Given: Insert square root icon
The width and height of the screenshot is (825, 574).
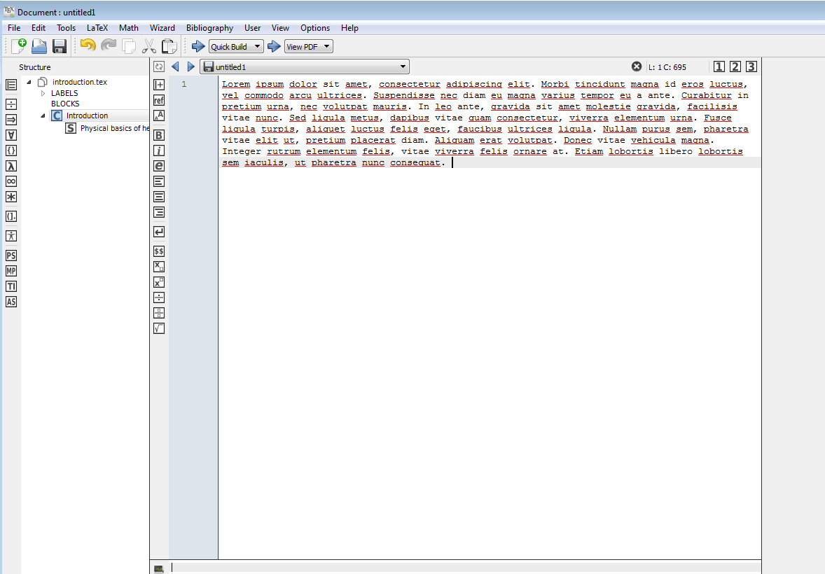Looking at the screenshot, I should click(159, 328).
